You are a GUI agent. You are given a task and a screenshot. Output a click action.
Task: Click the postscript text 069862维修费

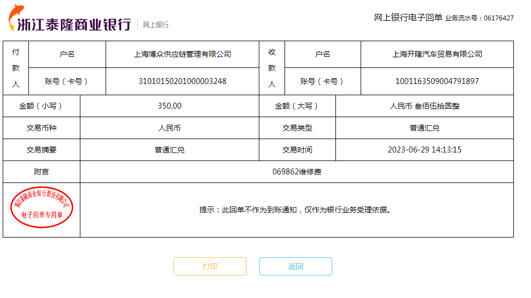point(297,172)
